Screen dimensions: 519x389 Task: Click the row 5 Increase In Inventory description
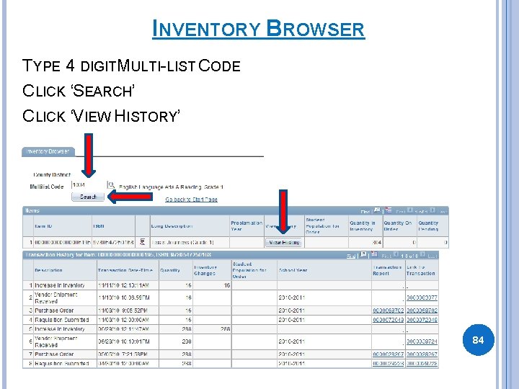click(x=60, y=329)
